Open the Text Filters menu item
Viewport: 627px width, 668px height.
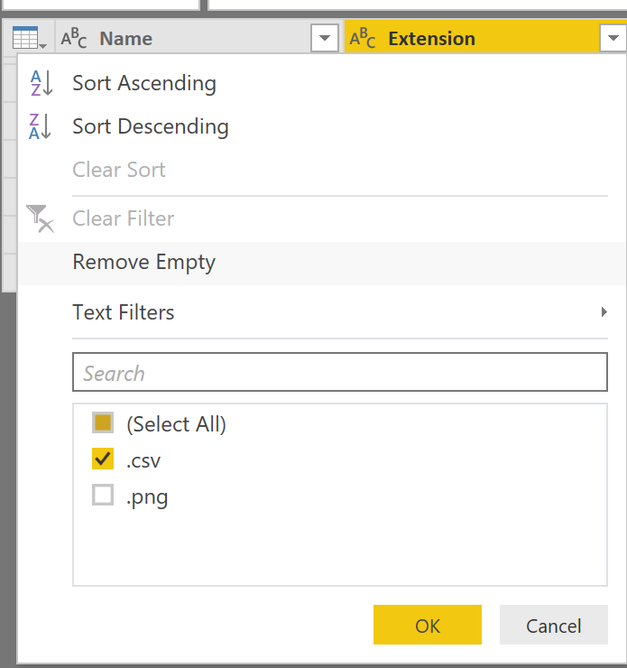[124, 312]
